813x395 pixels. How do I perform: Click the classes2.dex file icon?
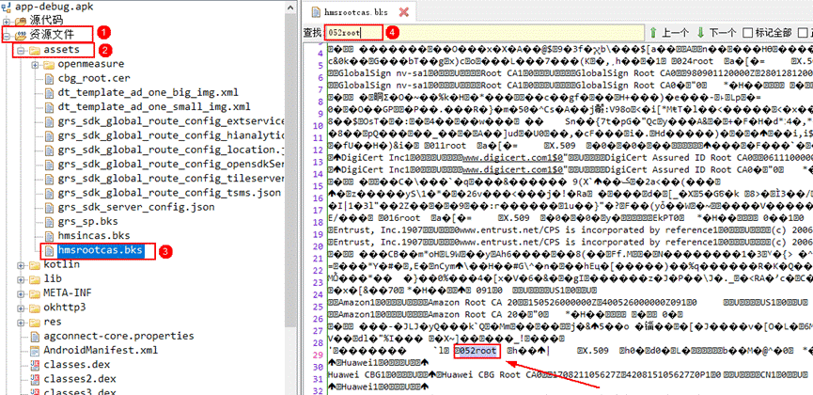[35, 379]
